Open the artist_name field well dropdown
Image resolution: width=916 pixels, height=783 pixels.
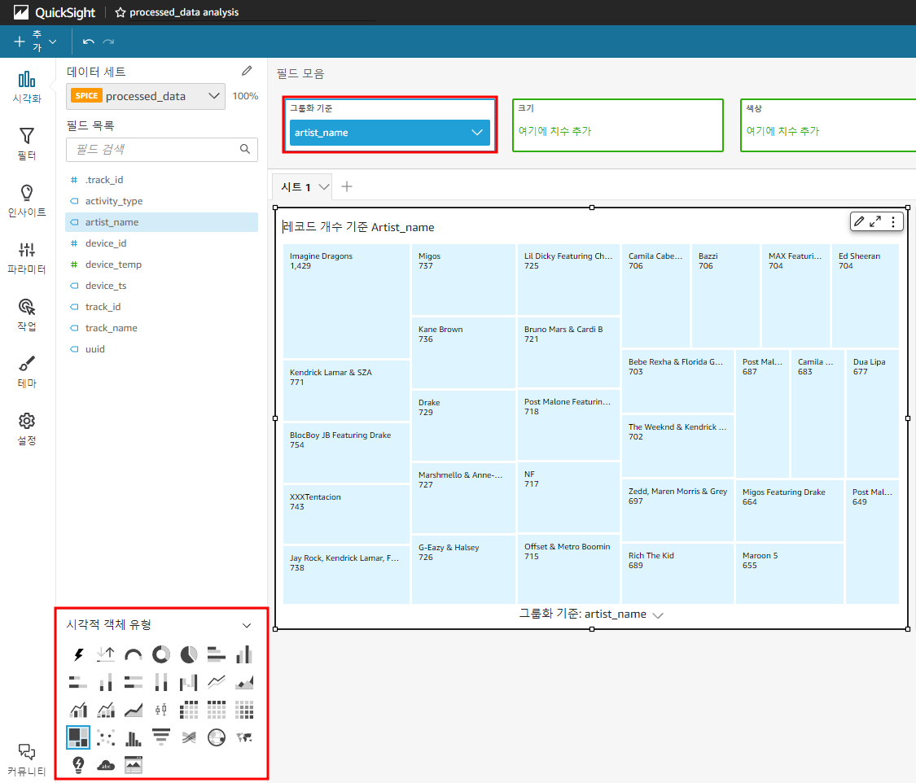coord(477,133)
